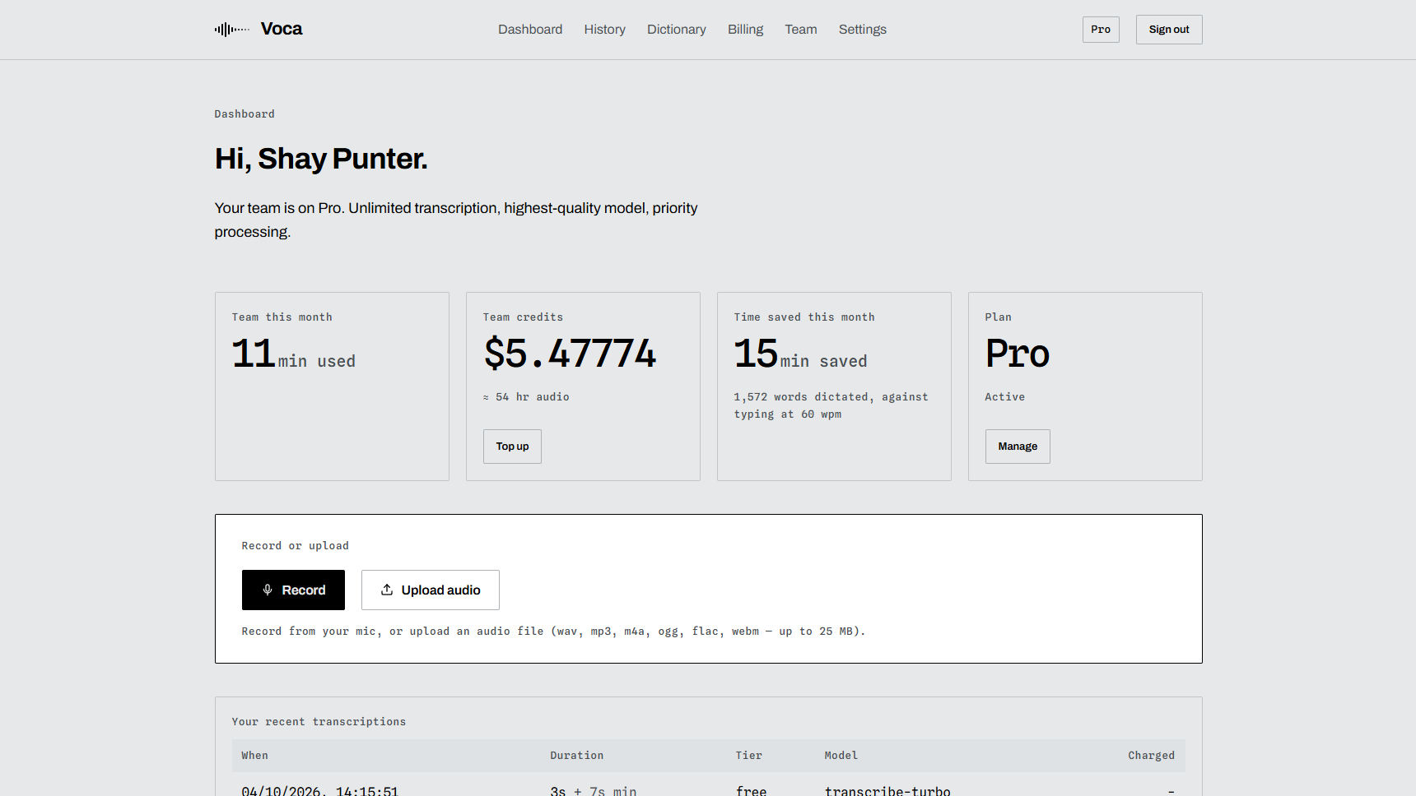Click '1,572 words dictated' description
Screen dimensions: 1416x796
831,405
